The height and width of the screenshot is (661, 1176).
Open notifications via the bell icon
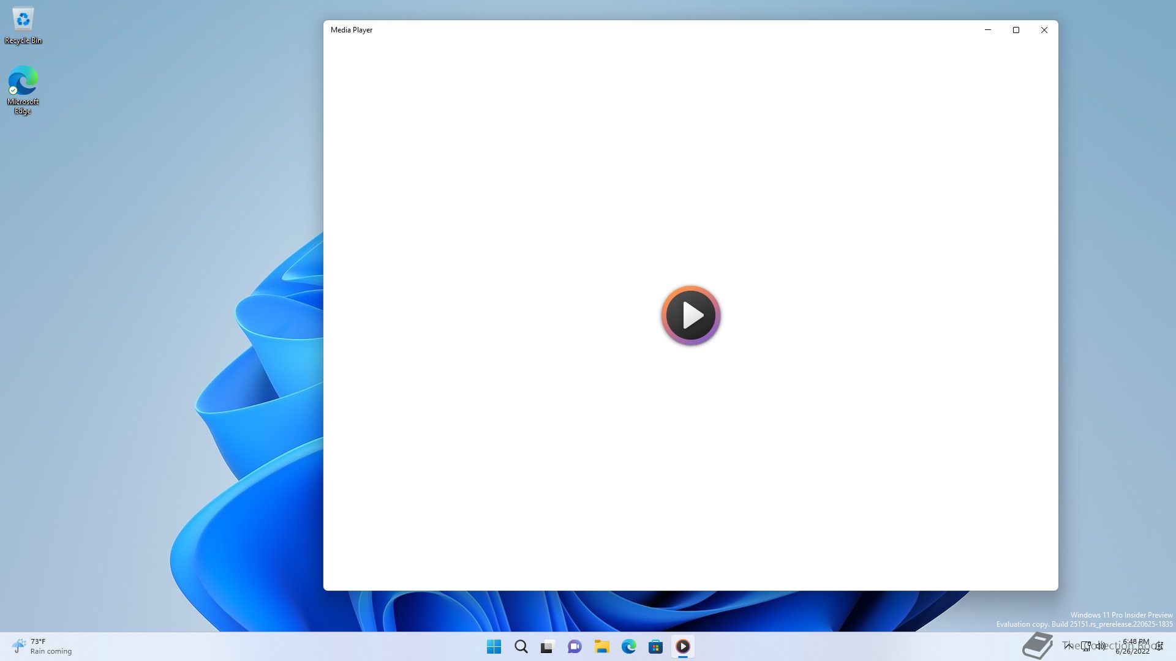(1159, 646)
